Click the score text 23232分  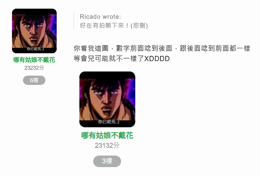point(34,68)
